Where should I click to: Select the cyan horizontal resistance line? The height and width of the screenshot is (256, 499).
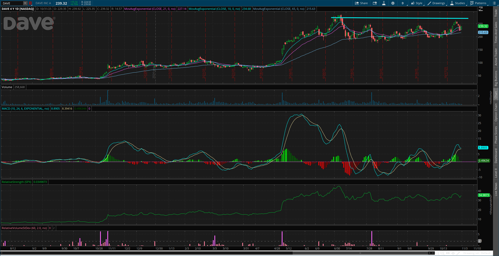click(400, 18)
